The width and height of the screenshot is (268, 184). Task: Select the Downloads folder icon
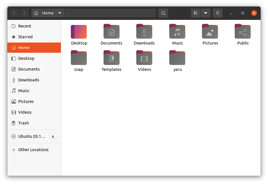click(x=144, y=31)
